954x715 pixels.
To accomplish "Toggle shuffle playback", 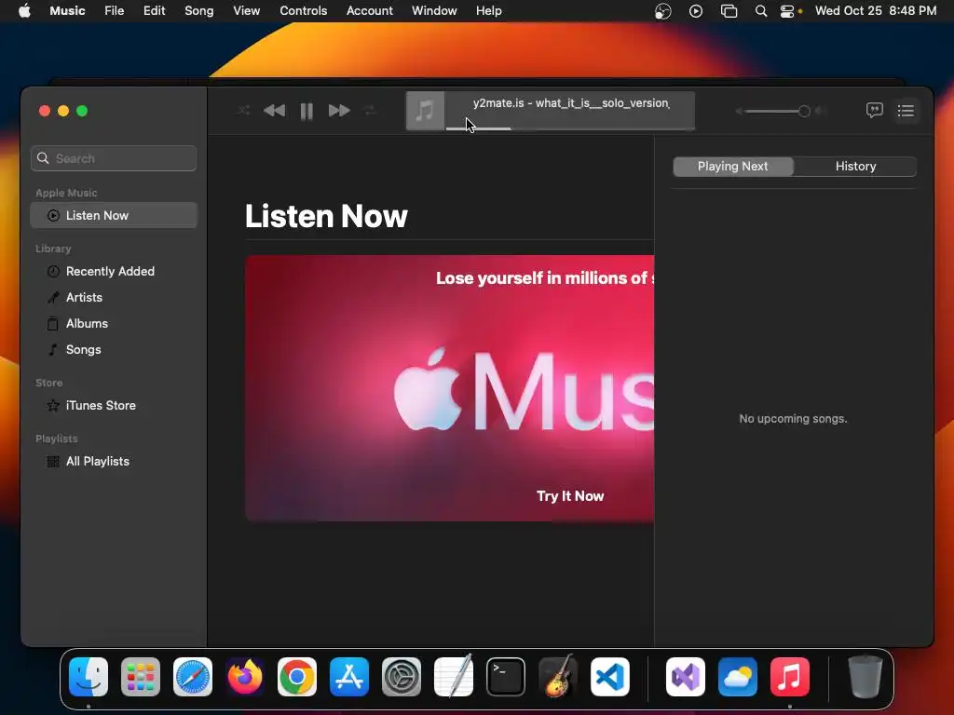I will (243, 111).
